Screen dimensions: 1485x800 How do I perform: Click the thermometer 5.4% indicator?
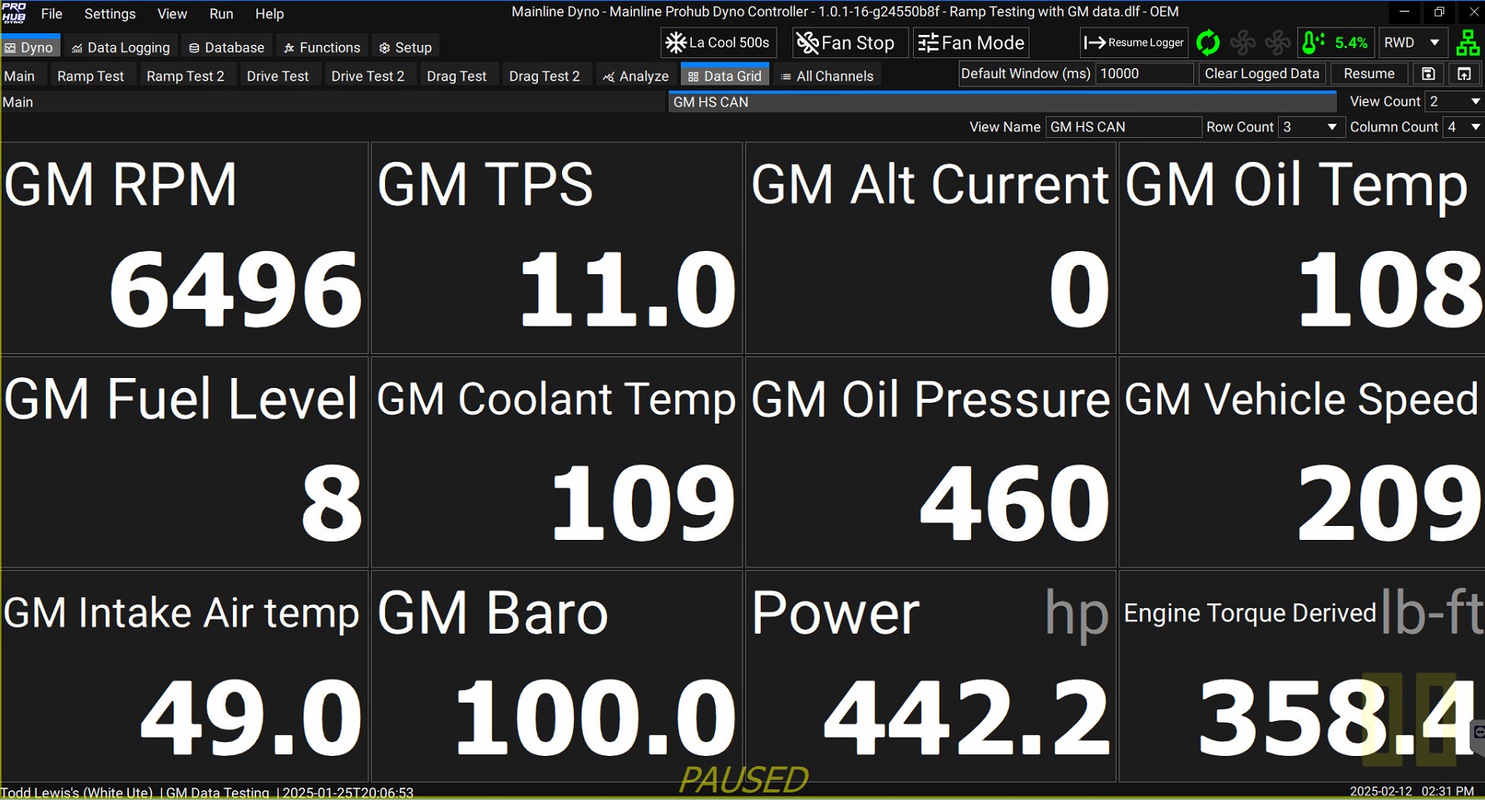point(1335,42)
